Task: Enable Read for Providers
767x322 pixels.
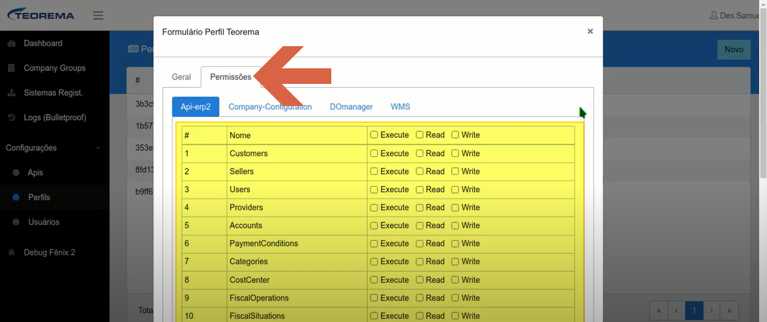Action: (x=420, y=208)
